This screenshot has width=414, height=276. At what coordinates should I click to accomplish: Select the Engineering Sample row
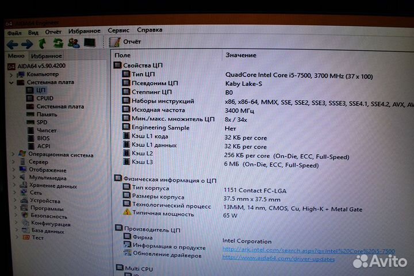(179, 128)
